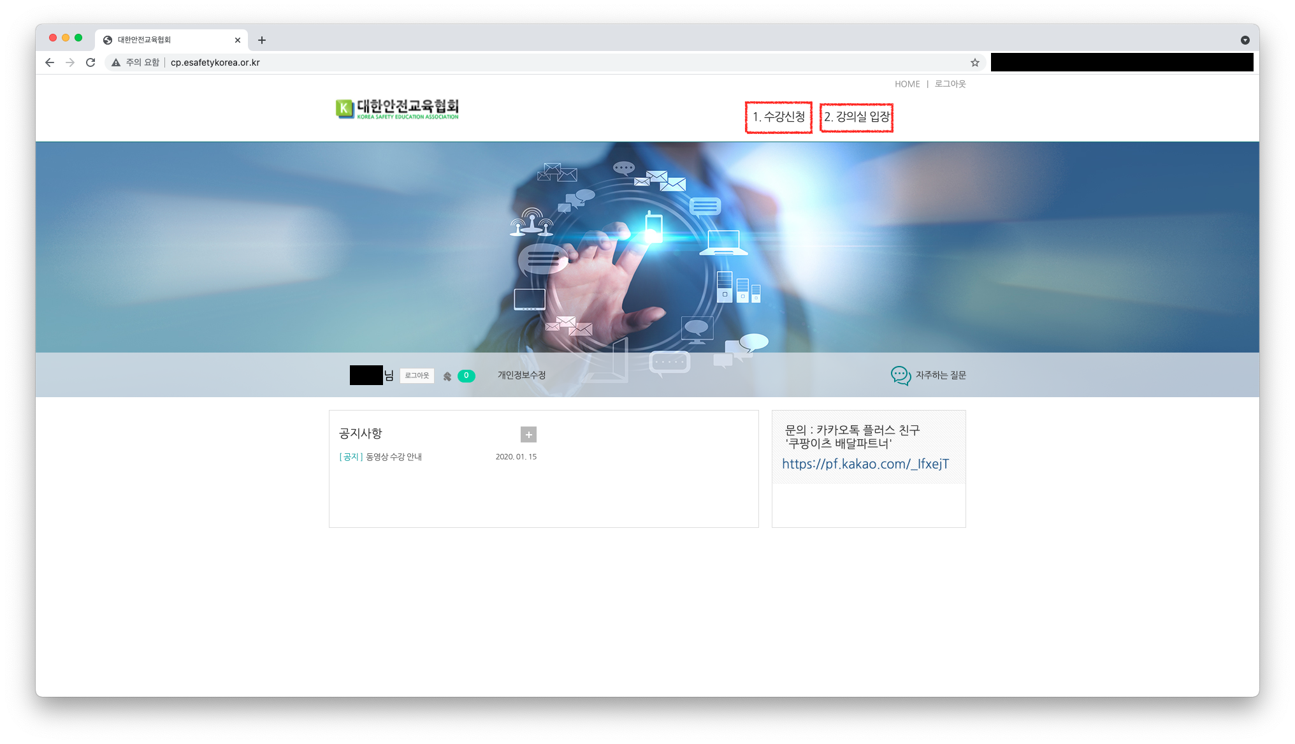
Task: Expand notices with gray plus icon
Action: click(x=528, y=435)
